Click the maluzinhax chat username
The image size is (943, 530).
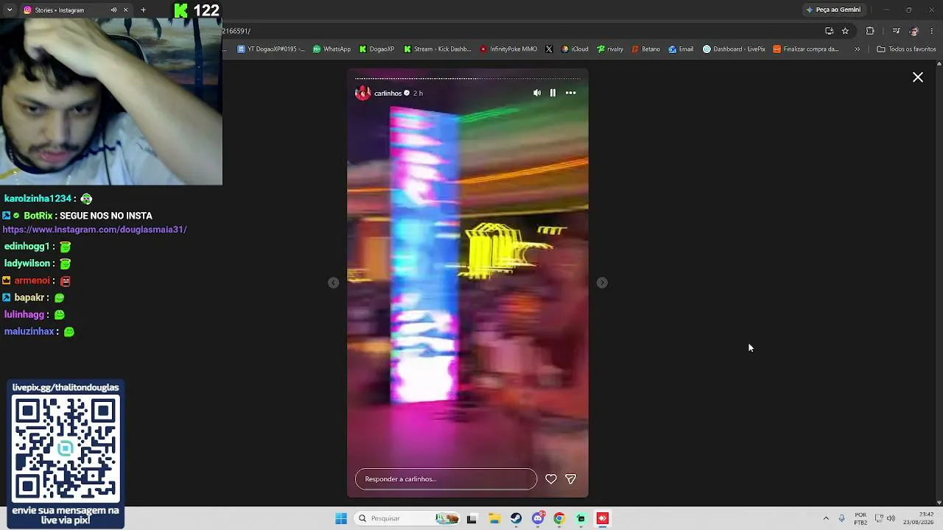tap(29, 331)
